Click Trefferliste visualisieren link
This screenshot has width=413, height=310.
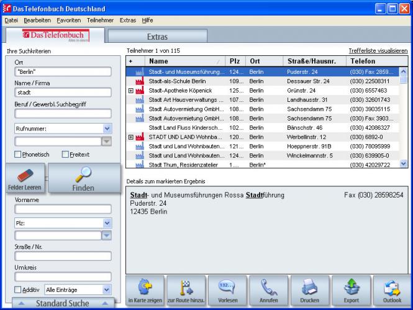click(x=378, y=51)
